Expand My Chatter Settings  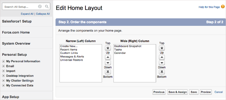(3, 81)
